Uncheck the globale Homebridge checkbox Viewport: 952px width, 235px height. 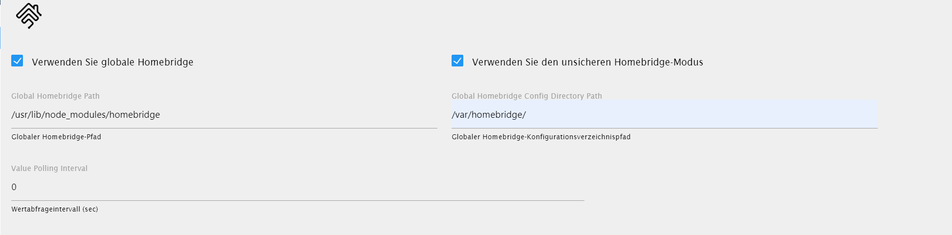click(x=17, y=61)
